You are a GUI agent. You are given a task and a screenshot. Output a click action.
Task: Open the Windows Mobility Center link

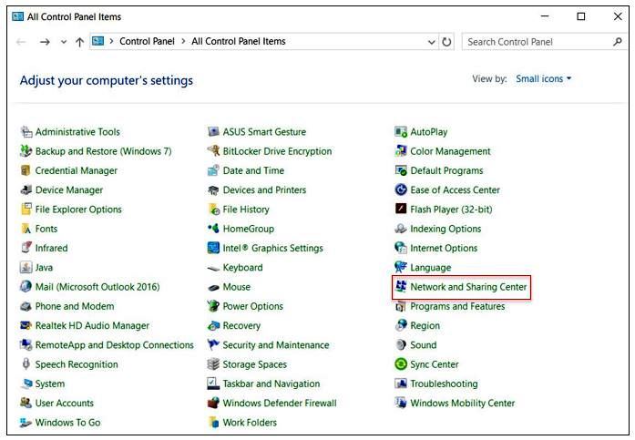463,403
